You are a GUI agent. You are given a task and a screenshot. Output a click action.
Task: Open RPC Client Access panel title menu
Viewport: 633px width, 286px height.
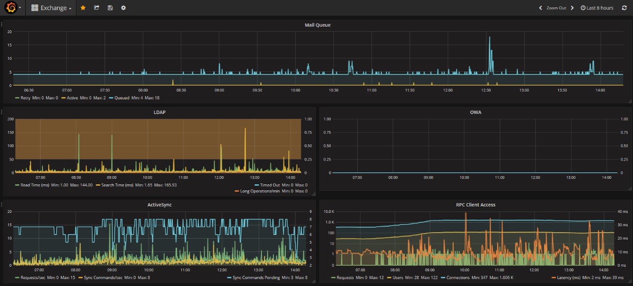476,205
